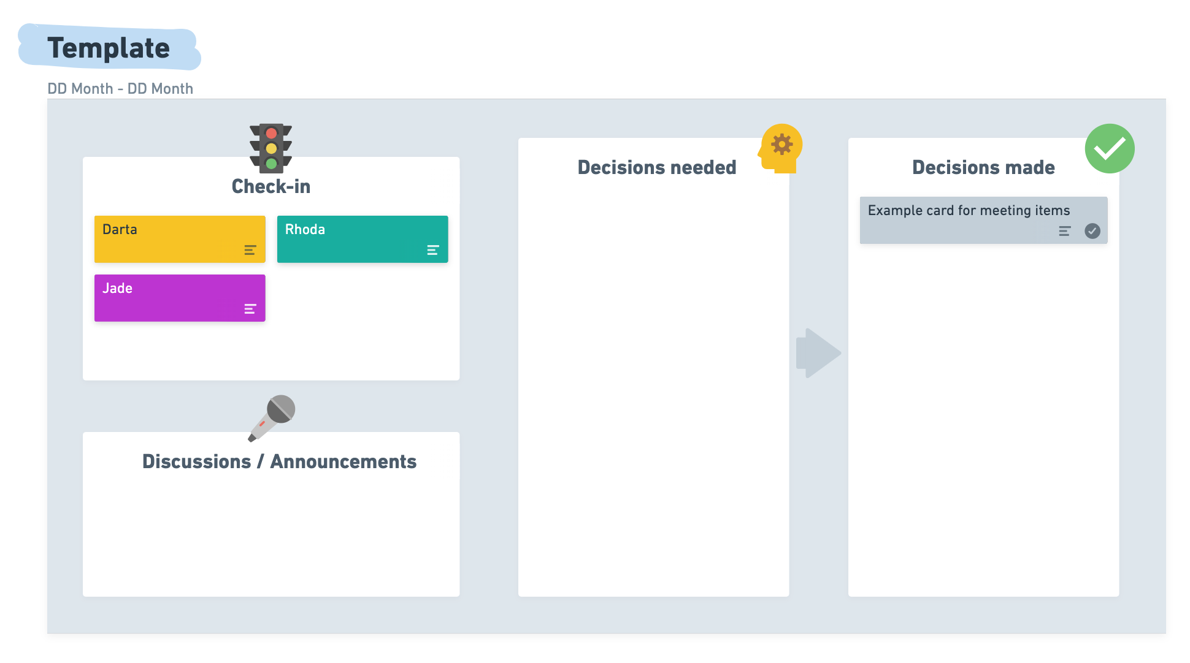Click the Check-in column heading
The width and height of the screenshot is (1190, 663).
pos(271,186)
